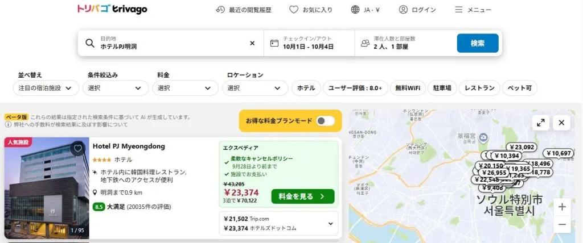Expand the map to fullscreen
The image size is (583, 243).
point(541,123)
